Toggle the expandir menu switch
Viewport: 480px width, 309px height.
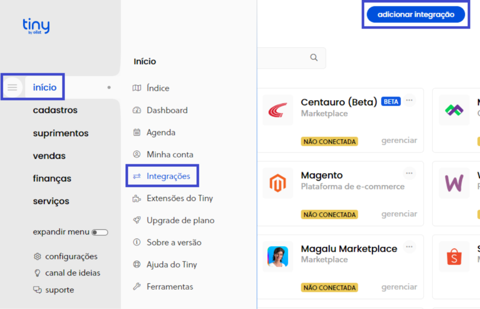(x=100, y=232)
